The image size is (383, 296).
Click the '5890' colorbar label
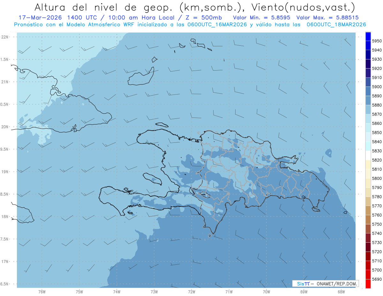377,96
